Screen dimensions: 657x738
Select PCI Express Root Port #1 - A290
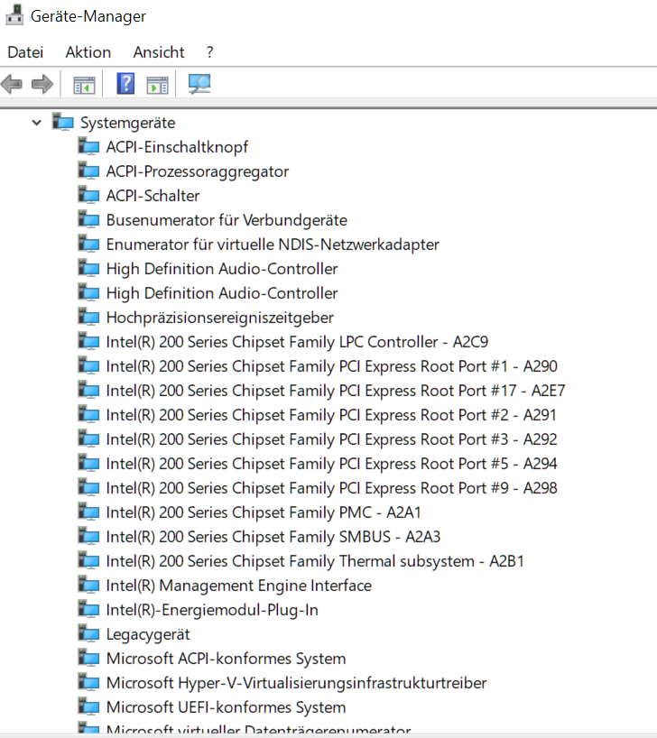click(x=331, y=366)
